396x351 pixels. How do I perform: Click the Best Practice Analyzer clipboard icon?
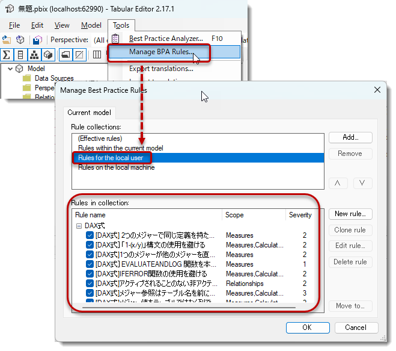(x=115, y=39)
